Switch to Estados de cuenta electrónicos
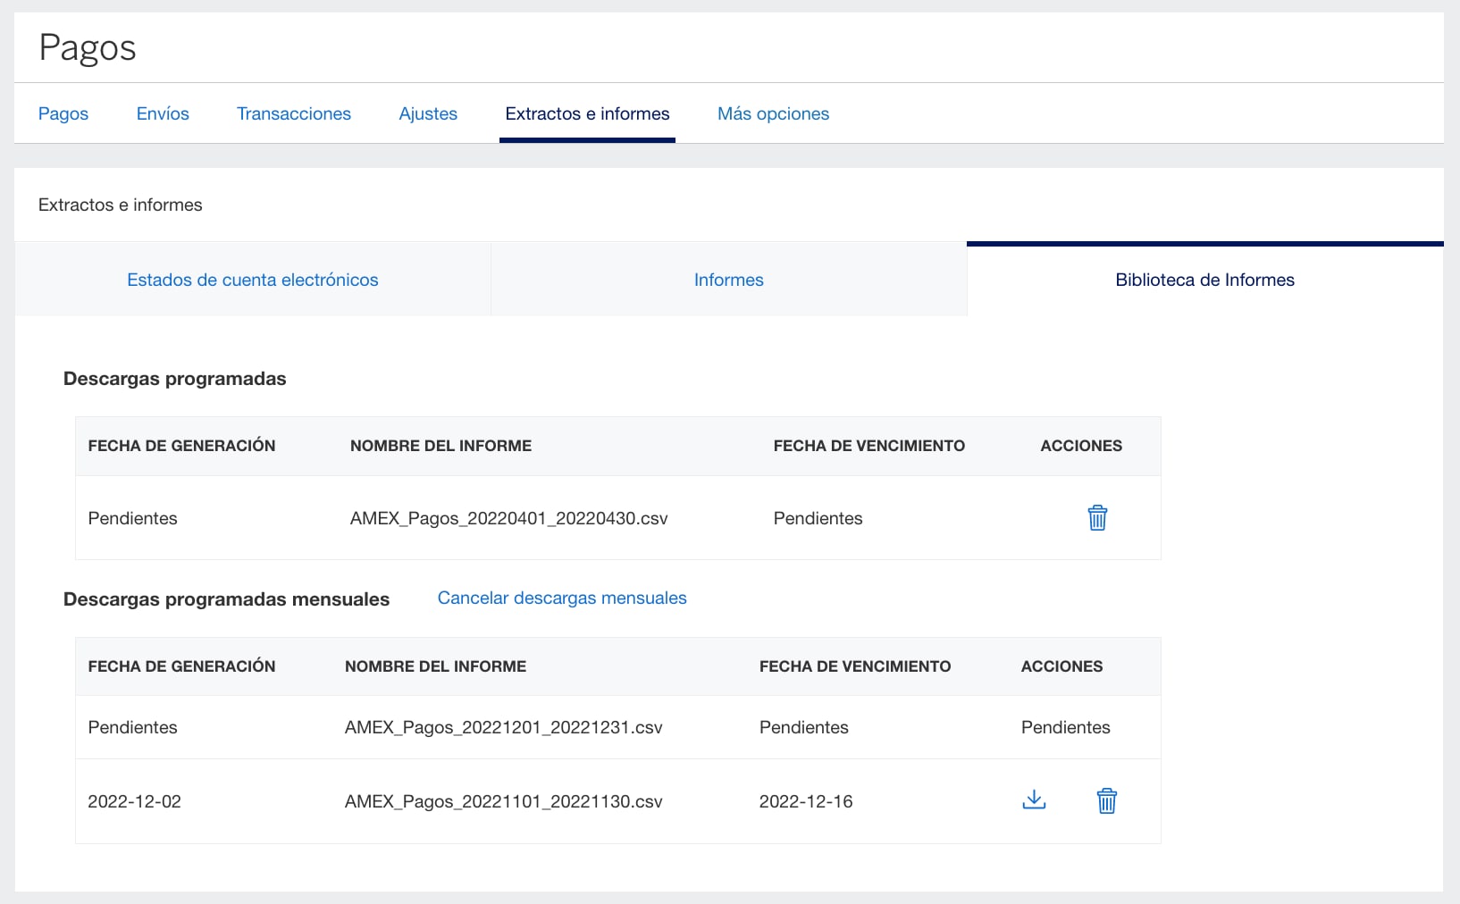 click(x=253, y=280)
